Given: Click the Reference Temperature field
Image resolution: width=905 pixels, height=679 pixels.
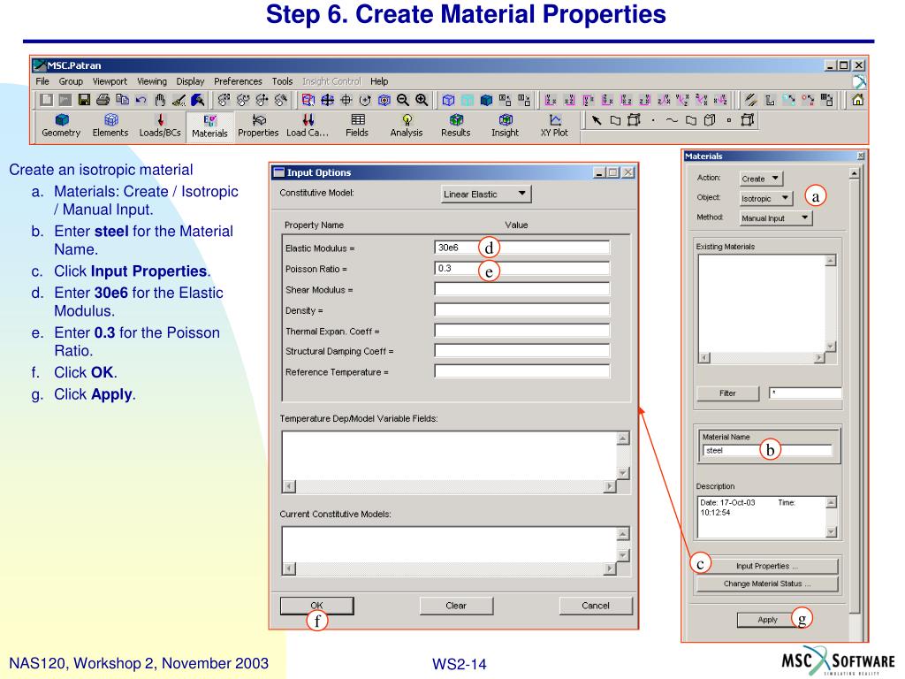Looking at the screenshot, I should click(521, 372).
